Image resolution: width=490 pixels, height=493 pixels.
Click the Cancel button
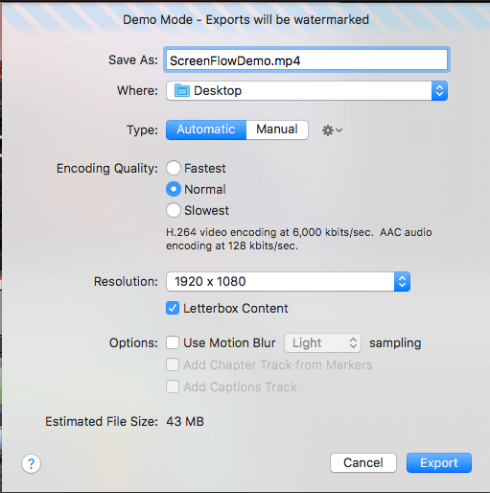[363, 462]
